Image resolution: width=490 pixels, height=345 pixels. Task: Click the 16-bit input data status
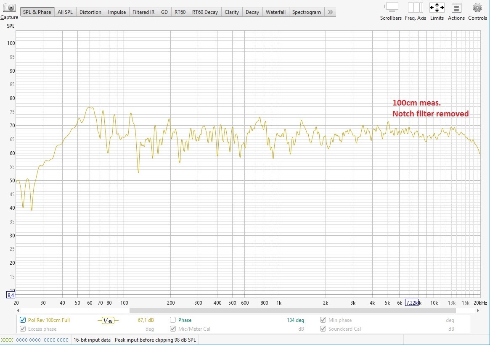[x=92, y=340]
